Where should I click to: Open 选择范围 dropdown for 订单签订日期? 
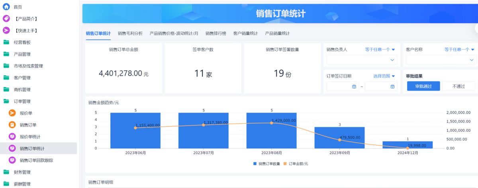[x=384, y=76]
